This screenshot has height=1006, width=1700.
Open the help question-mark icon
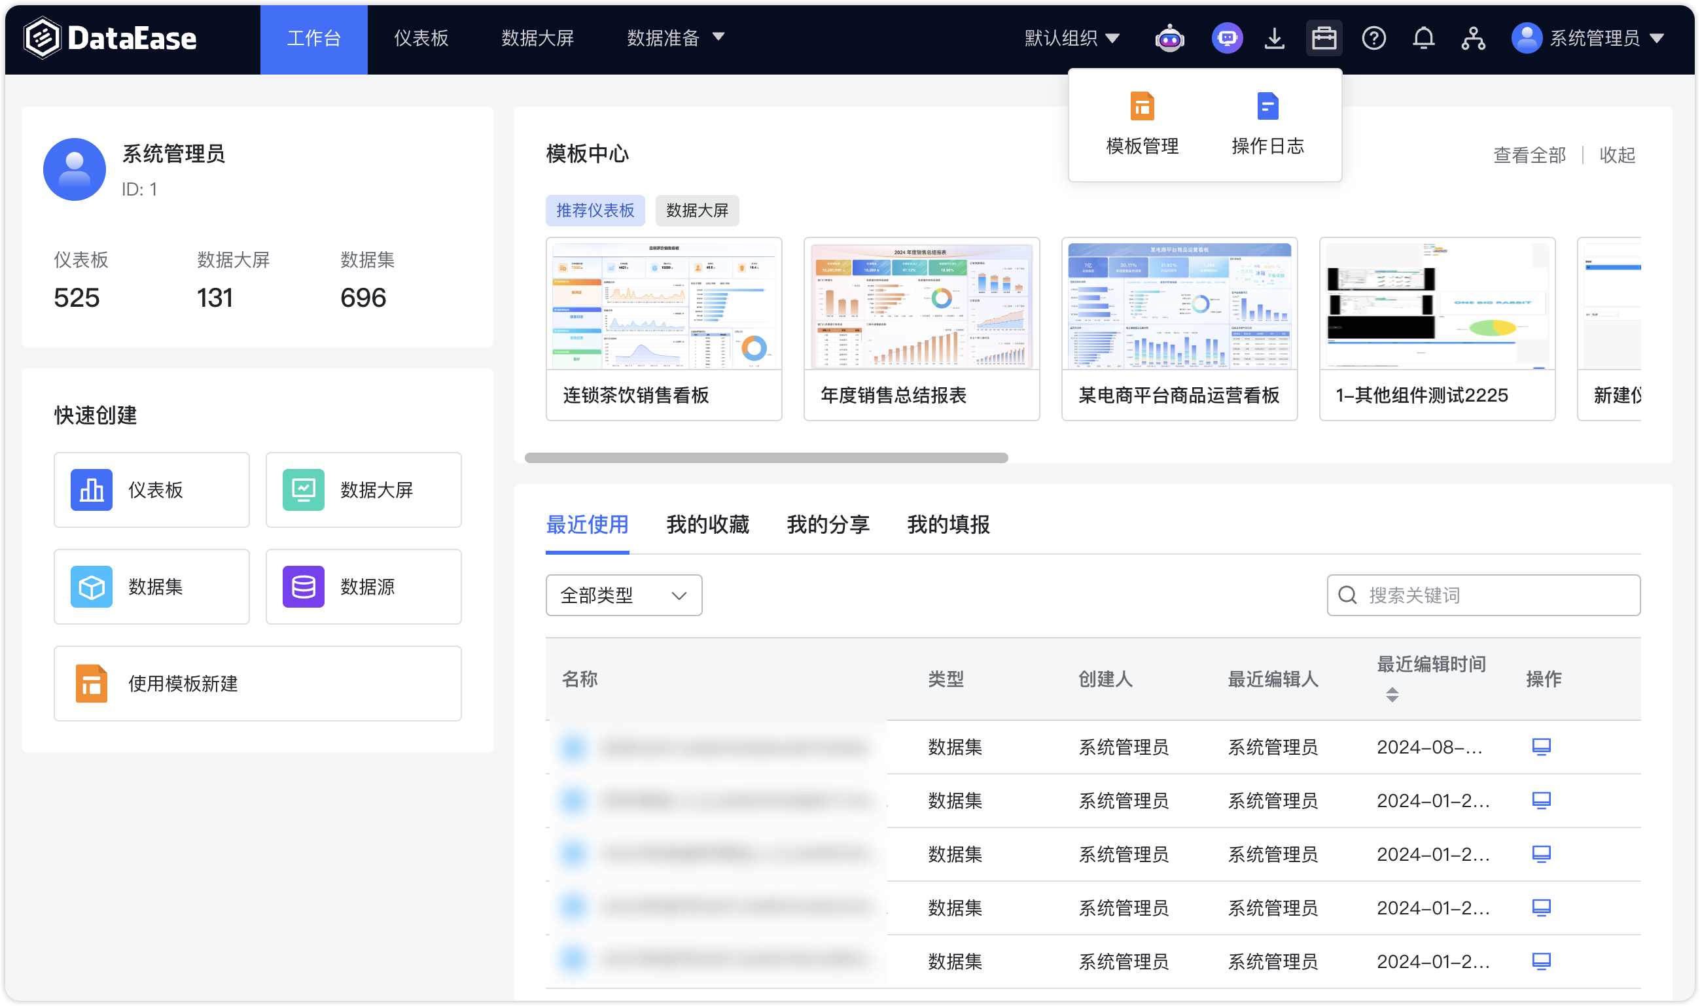[x=1373, y=38]
